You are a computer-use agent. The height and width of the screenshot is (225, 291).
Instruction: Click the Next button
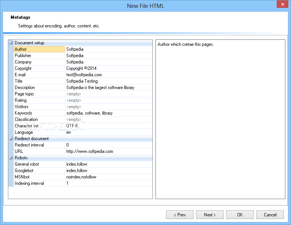(210, 214)
